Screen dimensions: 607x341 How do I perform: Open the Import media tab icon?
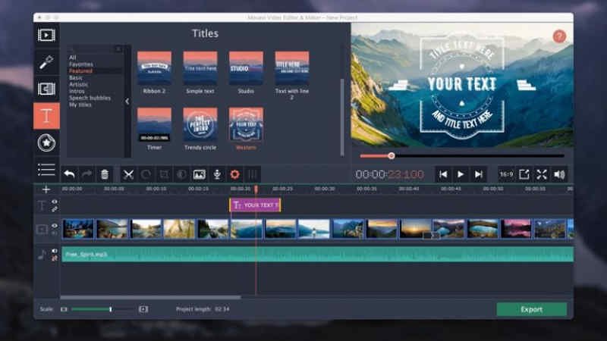46,35
